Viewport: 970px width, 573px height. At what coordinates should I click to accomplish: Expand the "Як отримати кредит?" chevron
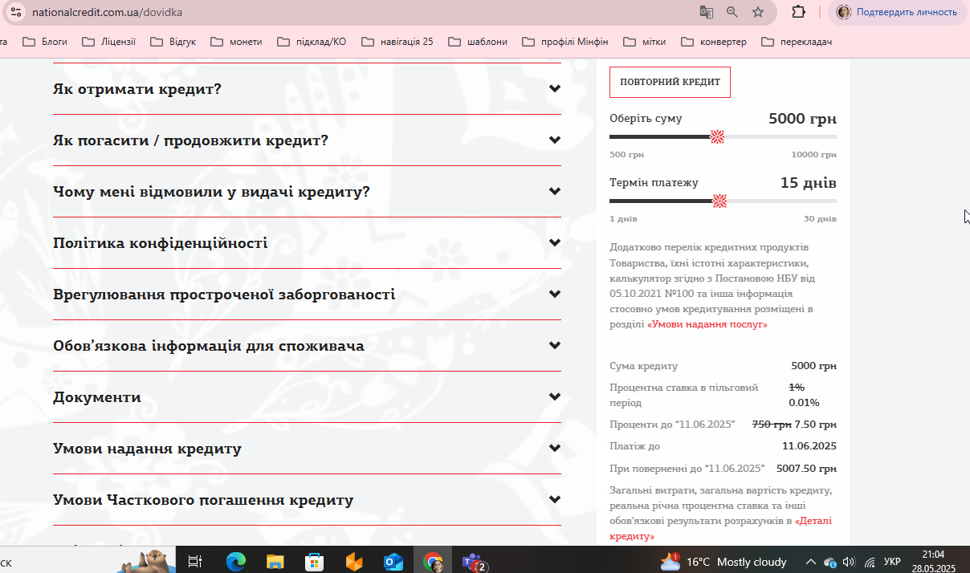[554, 89]
